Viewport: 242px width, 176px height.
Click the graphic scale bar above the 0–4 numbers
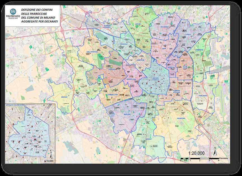coord(200,158)
